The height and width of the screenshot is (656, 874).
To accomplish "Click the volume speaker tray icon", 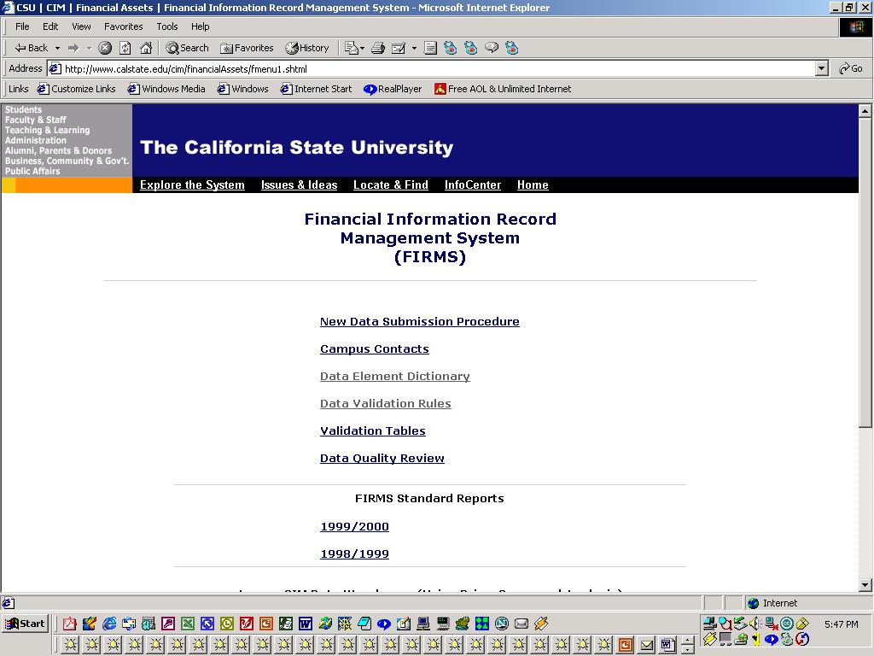I will 756,623.
